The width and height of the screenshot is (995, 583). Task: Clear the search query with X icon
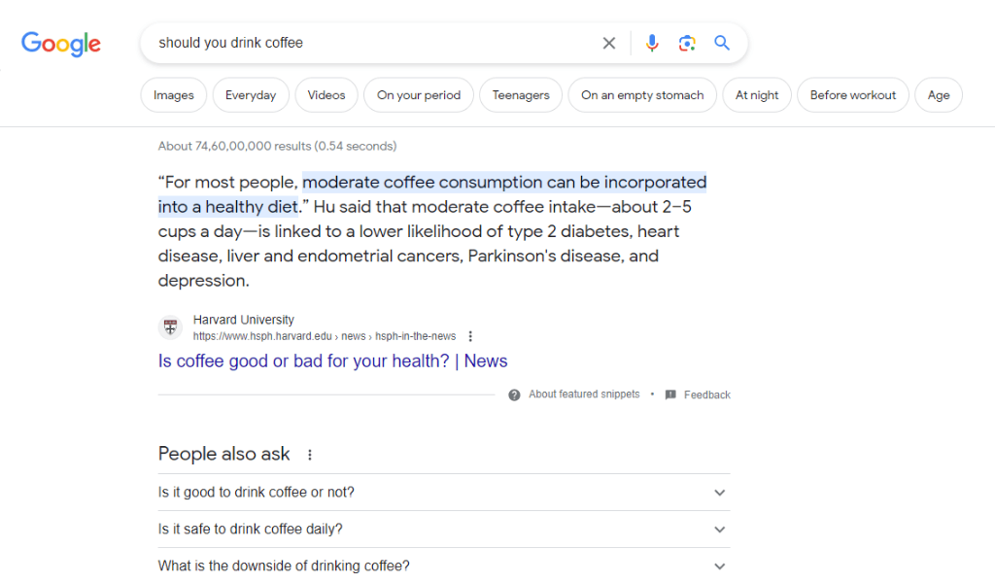pyautogui.click(x=608, y=43)
